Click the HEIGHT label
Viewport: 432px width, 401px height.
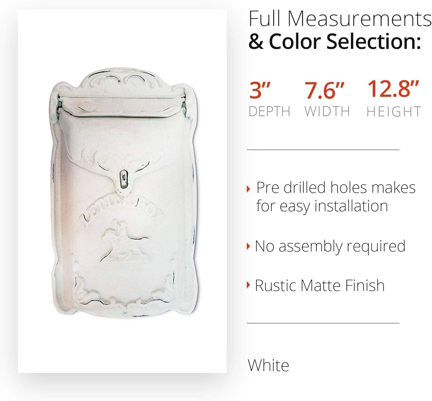(x=394, y=112)
